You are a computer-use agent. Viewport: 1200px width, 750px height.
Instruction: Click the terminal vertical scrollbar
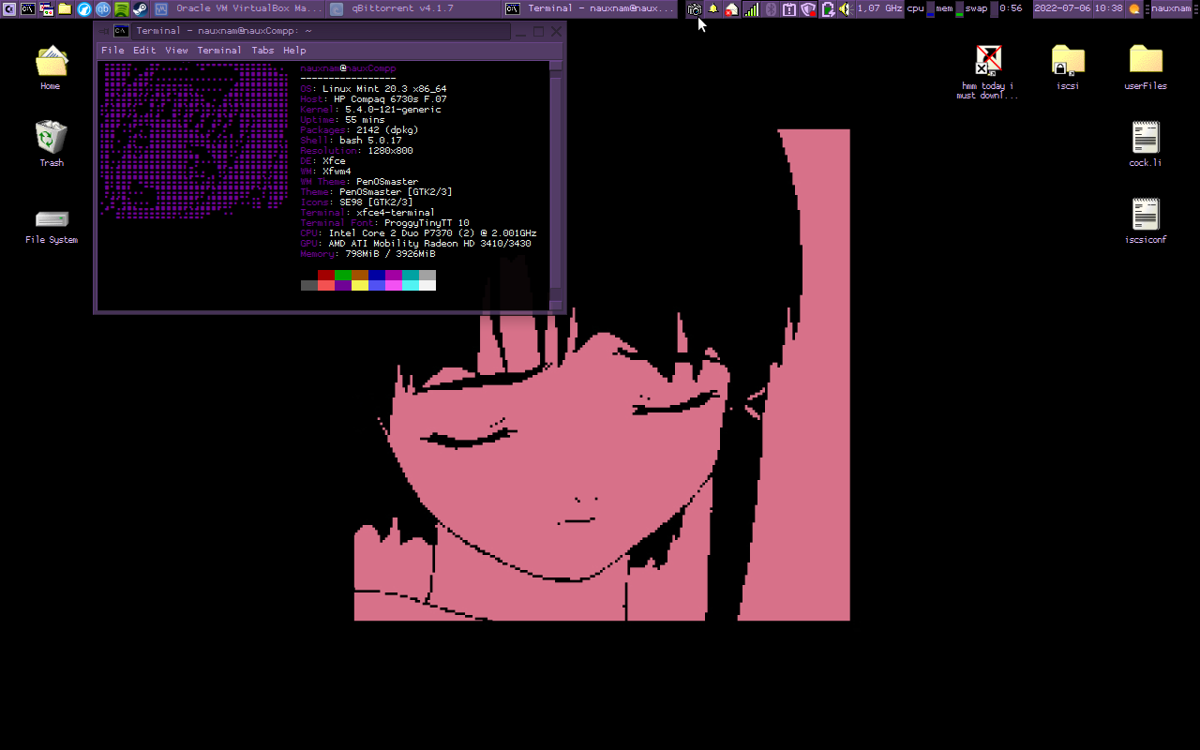[x=556, y=186]
